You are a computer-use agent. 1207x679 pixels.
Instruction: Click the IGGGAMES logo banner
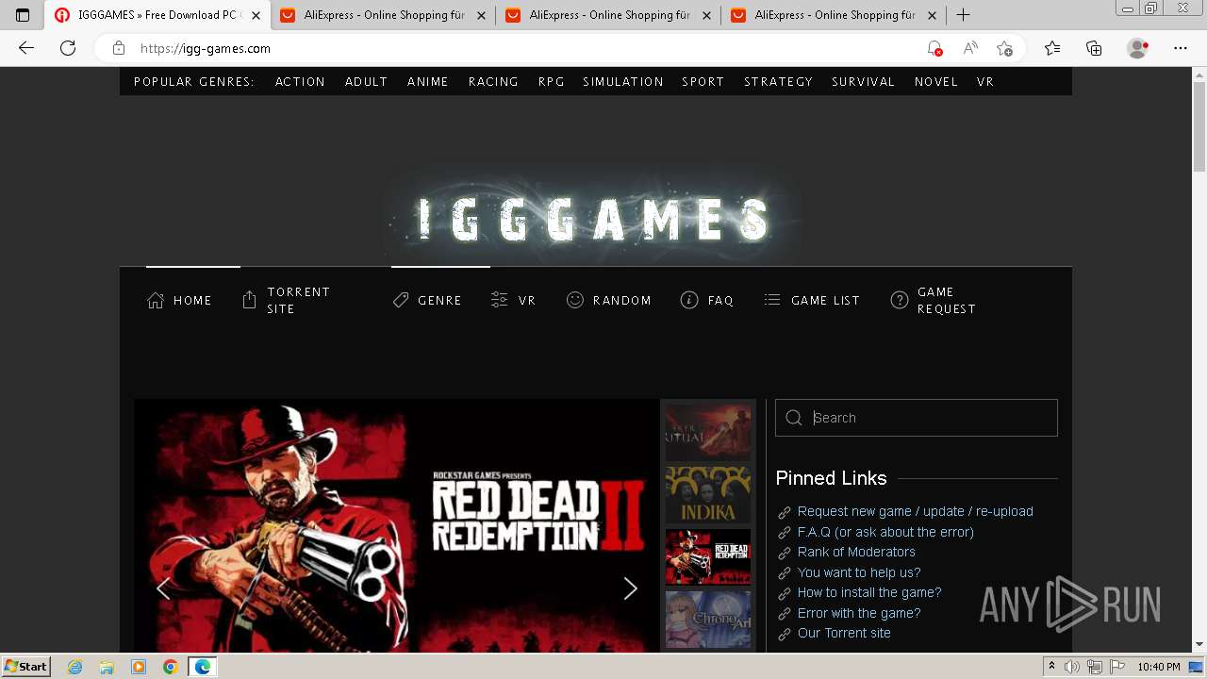tap(595, 219)
